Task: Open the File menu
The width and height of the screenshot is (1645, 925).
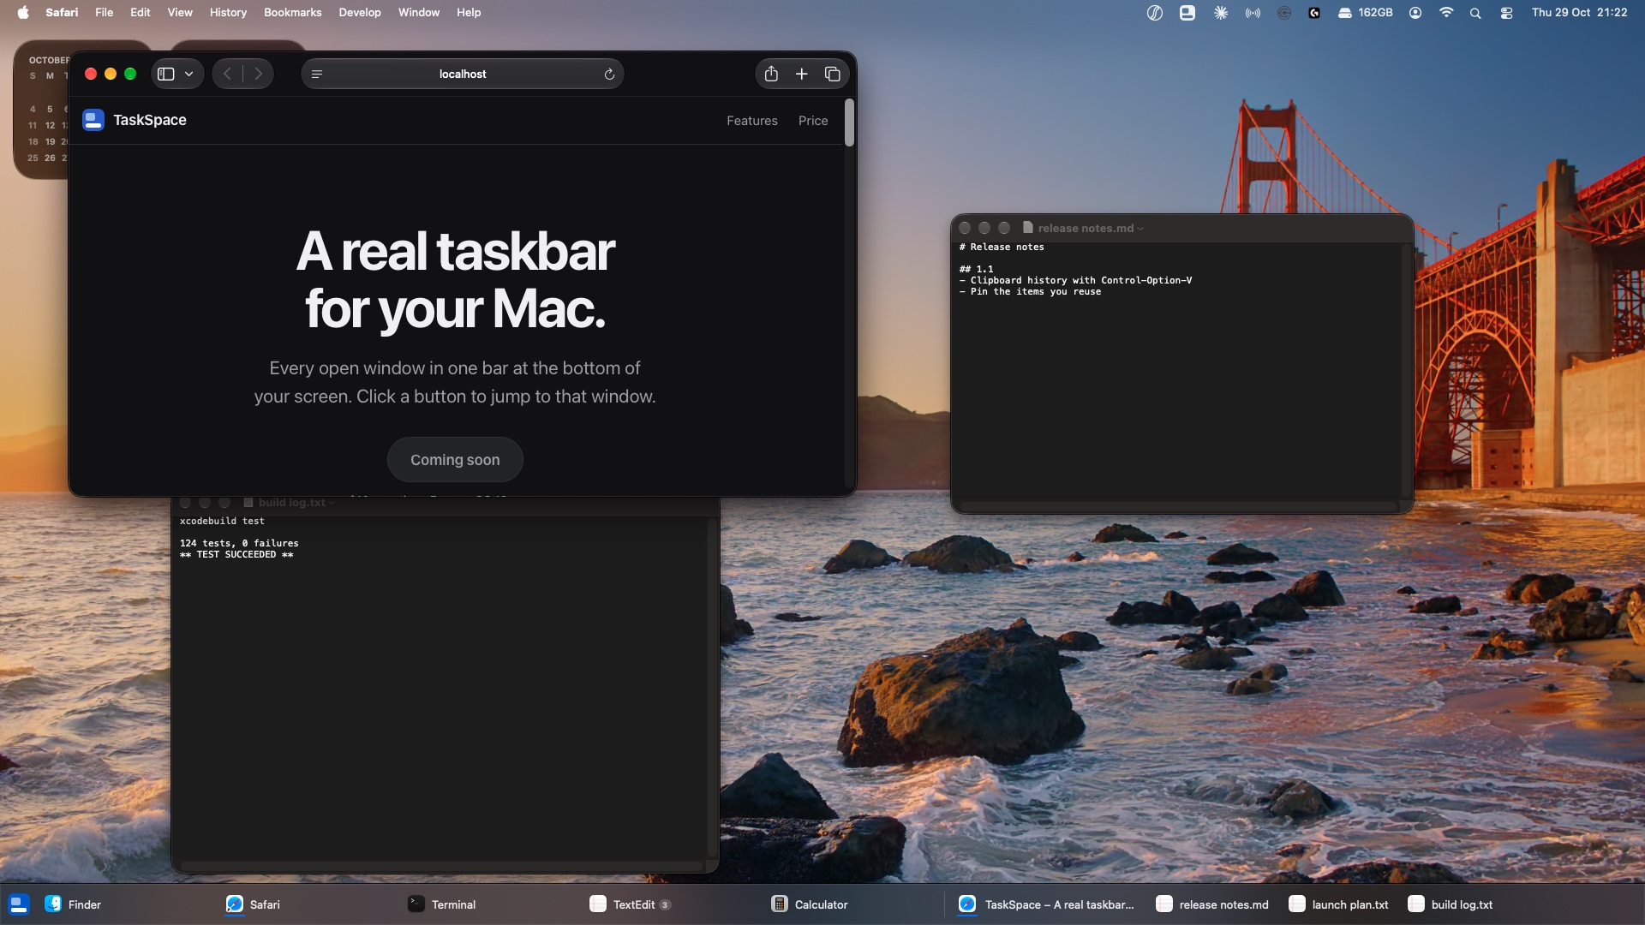Action: coord(105,12)
